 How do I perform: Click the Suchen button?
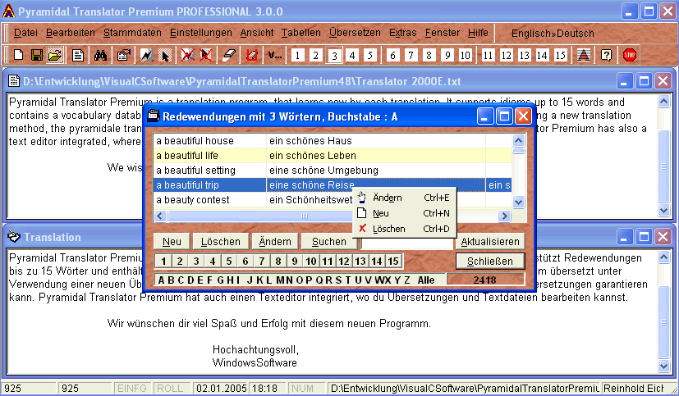329,242
